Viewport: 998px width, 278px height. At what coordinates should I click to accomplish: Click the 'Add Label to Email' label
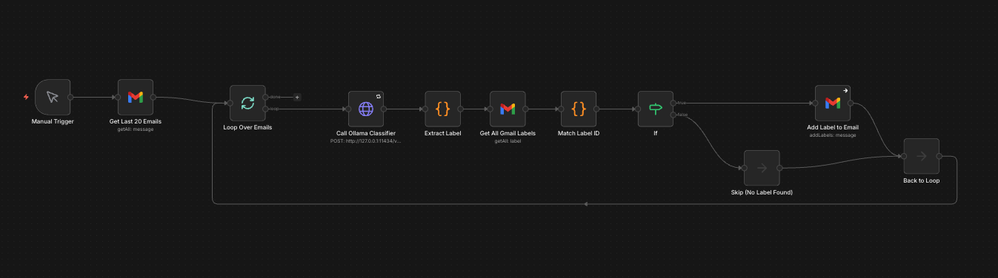point(833,127)
